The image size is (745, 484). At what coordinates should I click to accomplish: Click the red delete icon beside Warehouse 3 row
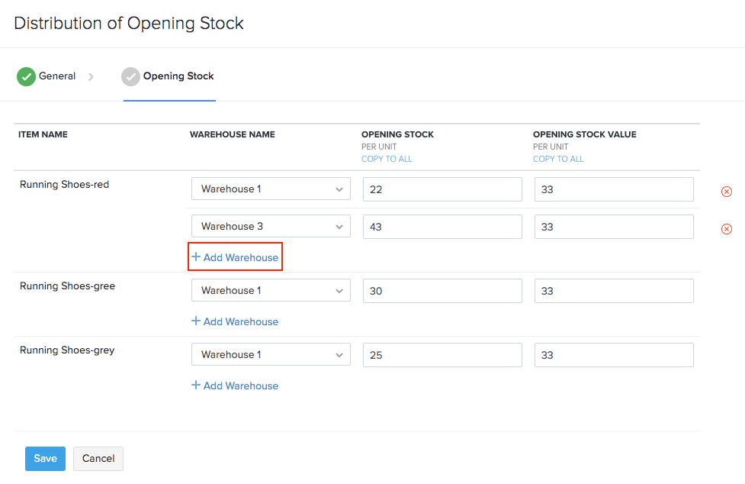tap(726, 228)
